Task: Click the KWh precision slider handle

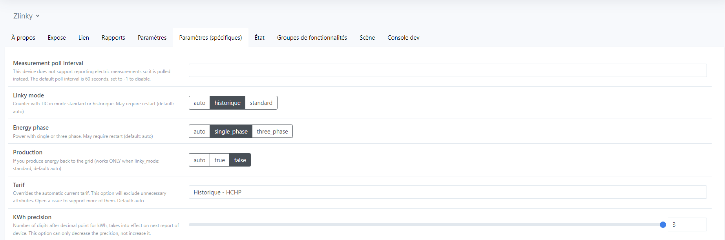Action: click(663, 225)
